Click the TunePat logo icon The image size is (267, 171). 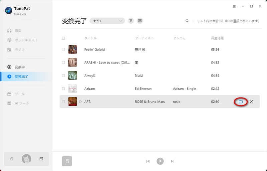9,11
